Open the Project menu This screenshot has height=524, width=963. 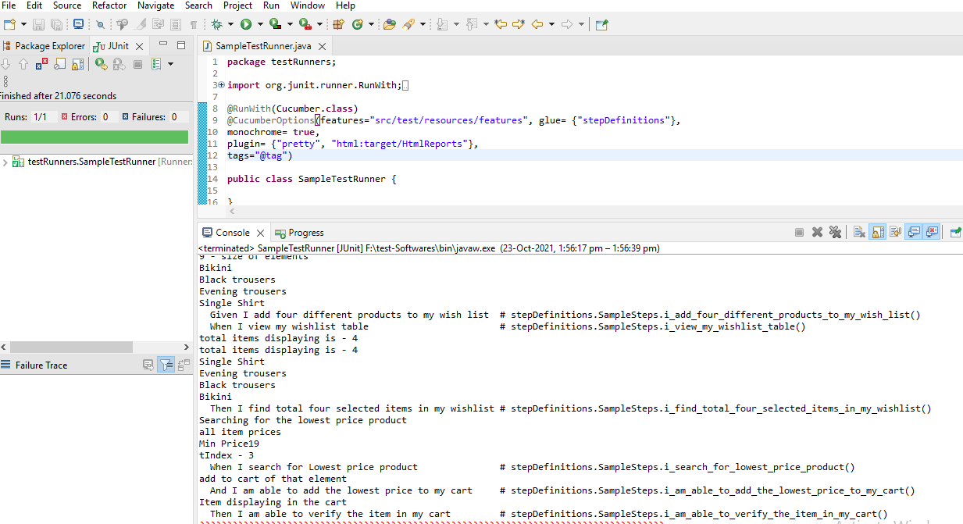(237, 5)
